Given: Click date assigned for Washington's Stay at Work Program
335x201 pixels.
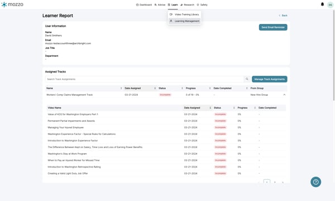Looking at the screenshot, I should click(x=190, y=154).
